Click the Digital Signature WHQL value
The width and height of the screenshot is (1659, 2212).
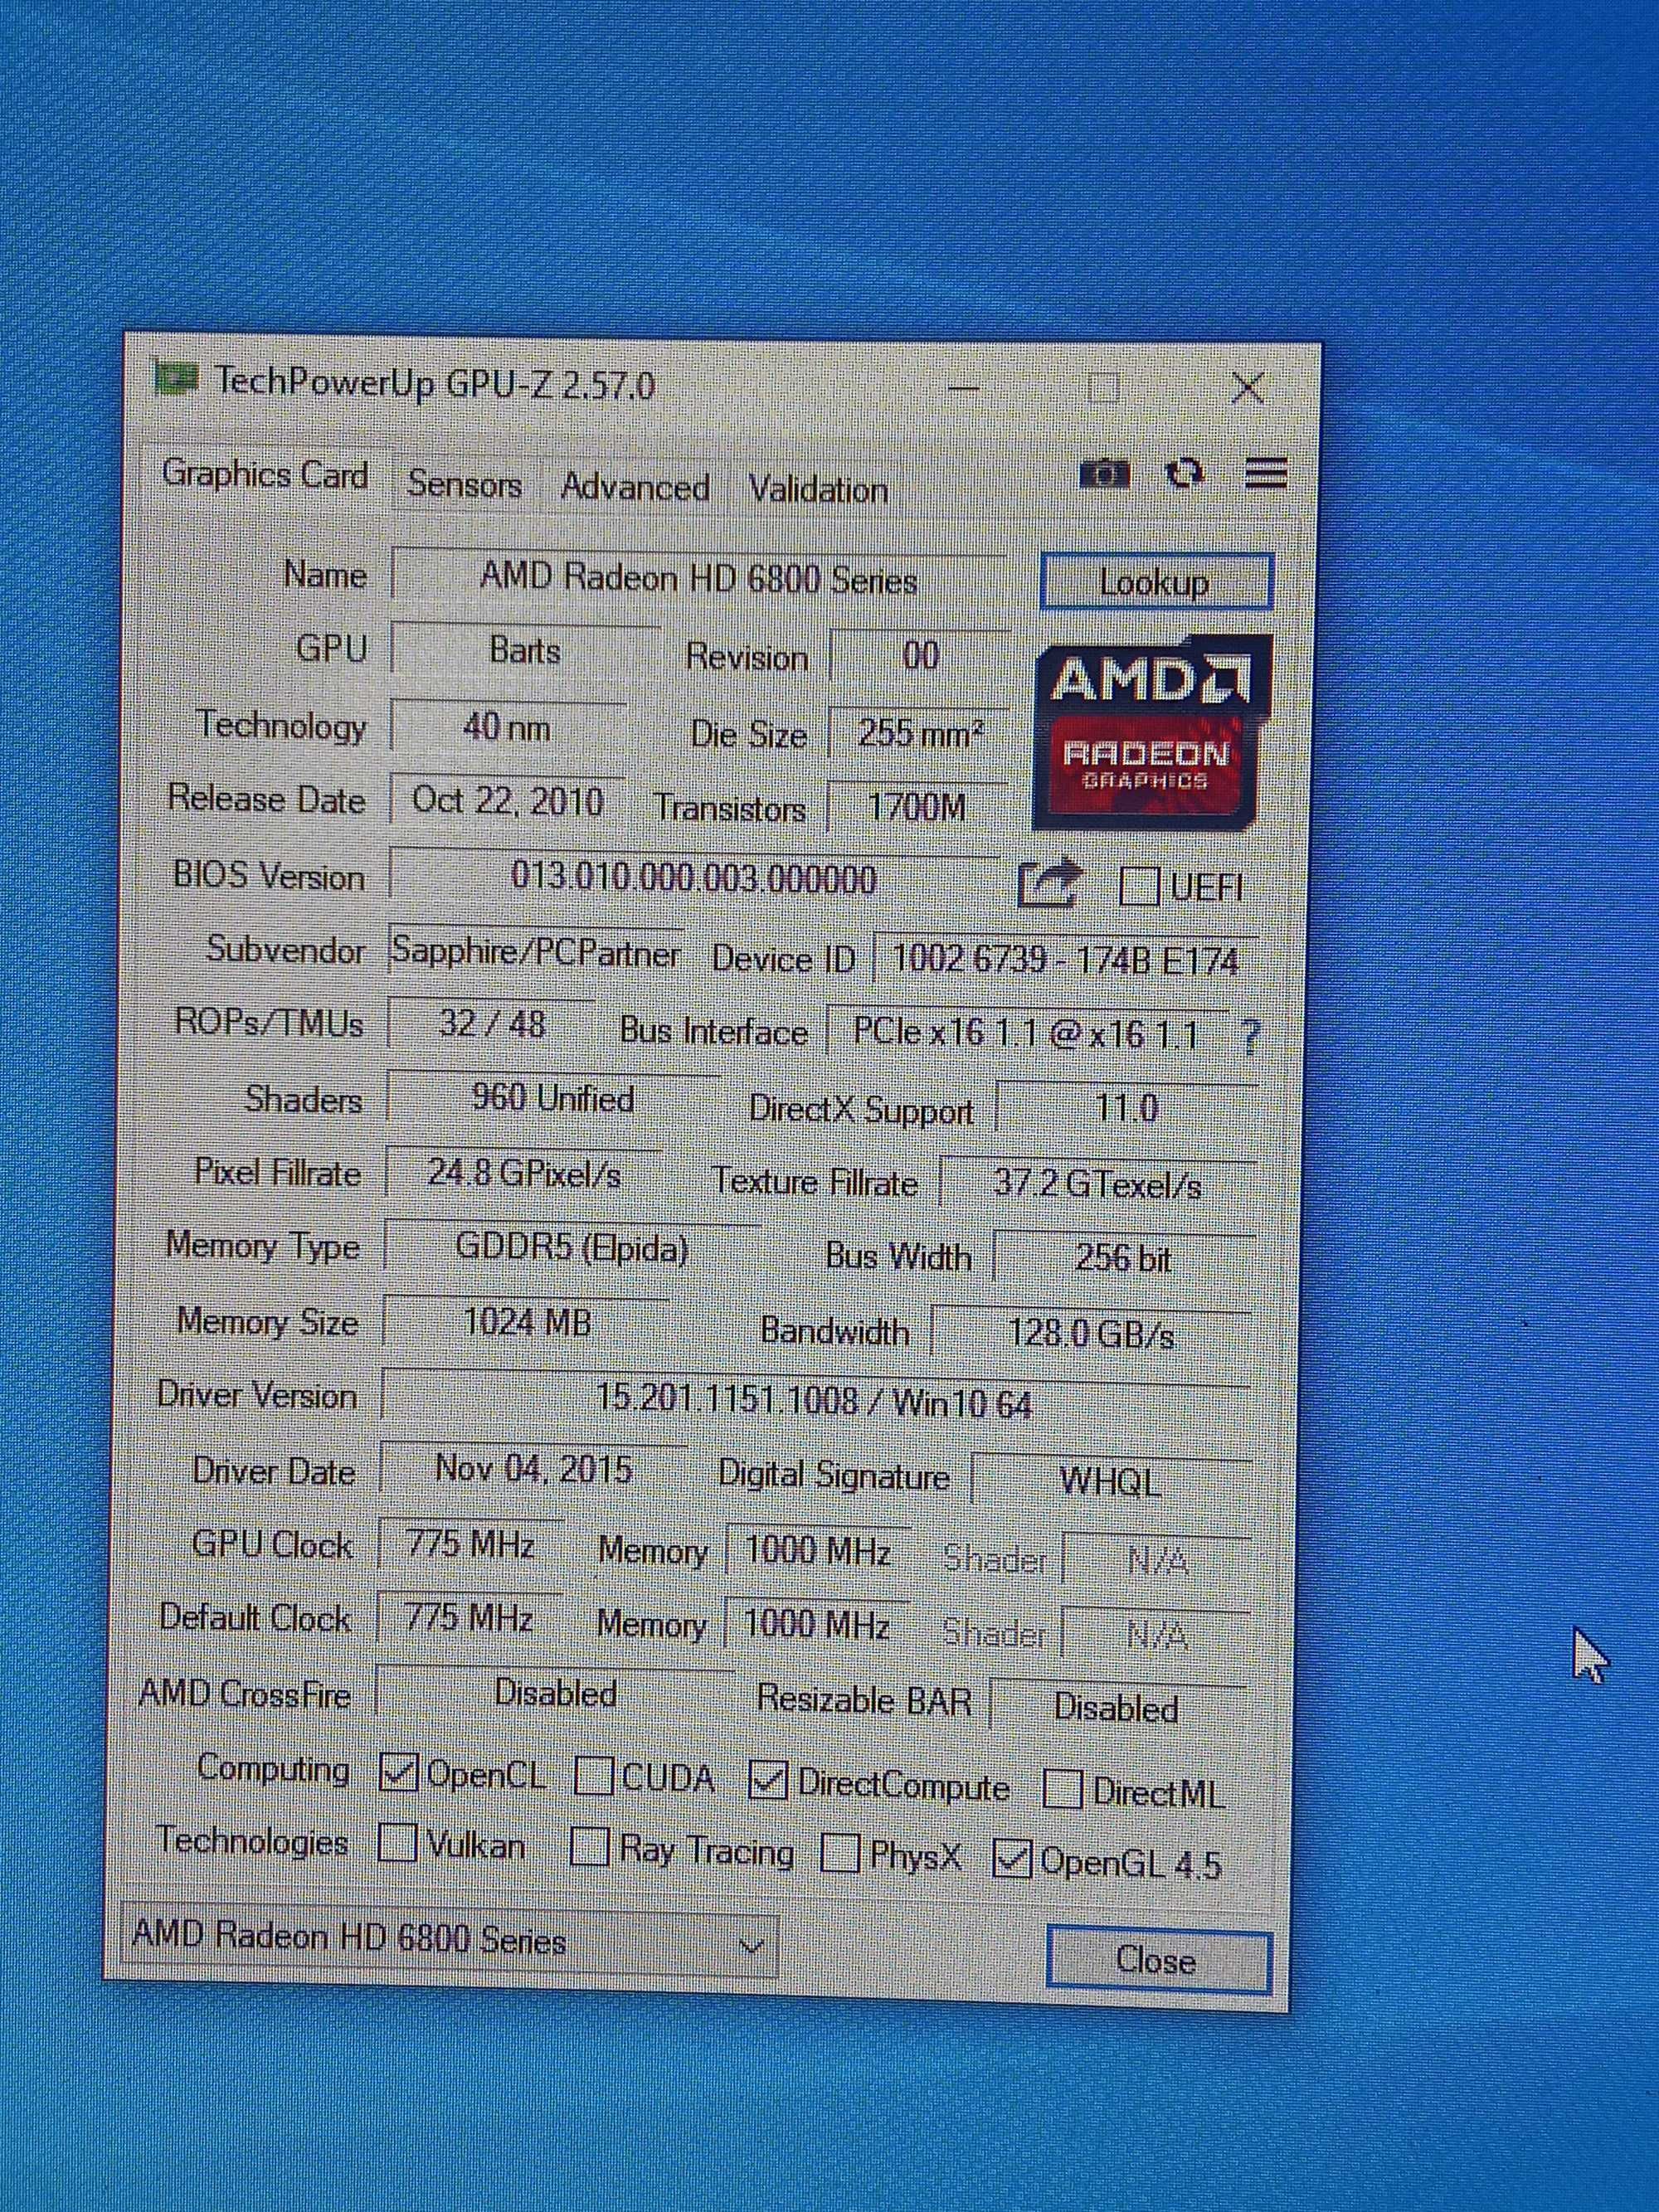pyautogui.click(x=1111, y=1481)
